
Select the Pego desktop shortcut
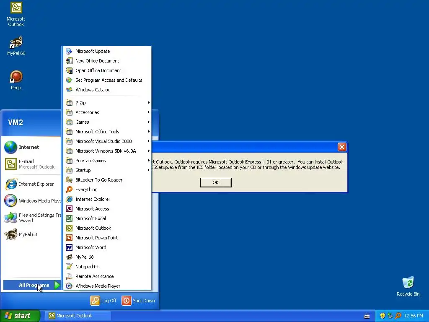[16, 80]
